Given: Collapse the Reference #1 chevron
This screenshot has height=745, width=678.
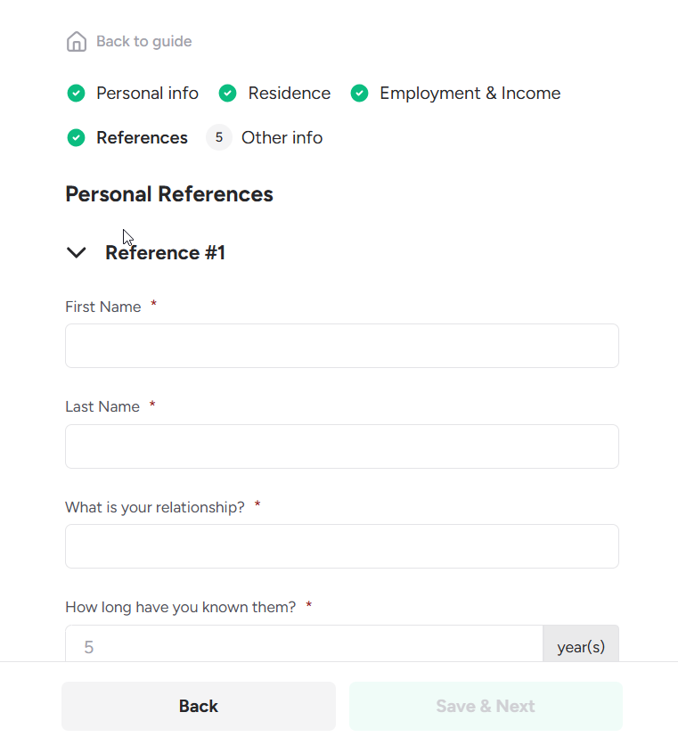Looking at the screenshot, I should pyautogui.click(x=77, y=253).
